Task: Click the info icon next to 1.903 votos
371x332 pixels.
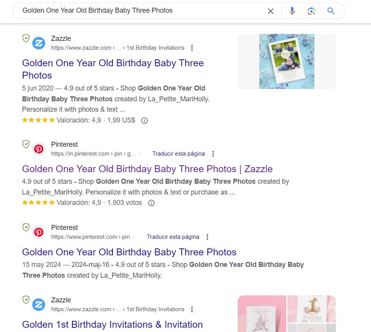Action: click(x=151, y=203)
